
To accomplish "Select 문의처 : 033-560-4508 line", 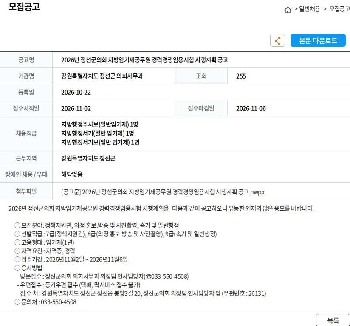I will [x=45, y=302].
